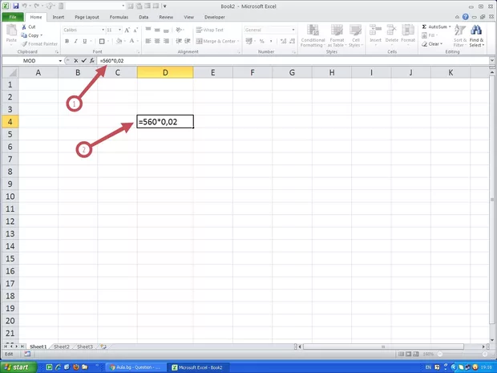Switch to the Insert tab
This screenshot has width=497, height=373.
point(59,17)
